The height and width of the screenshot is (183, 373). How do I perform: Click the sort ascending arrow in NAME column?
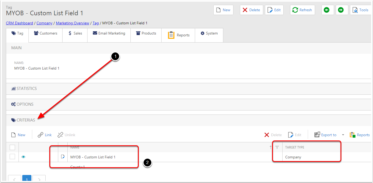point(270,147)
